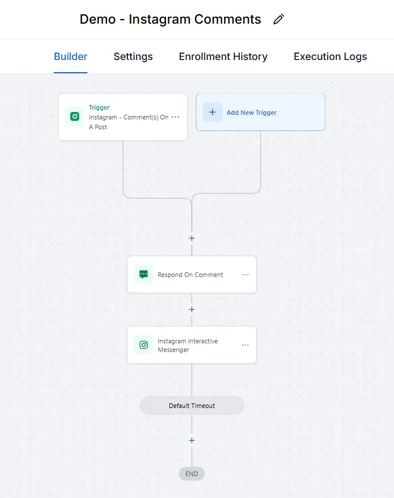Image resolution: width=394 pixels, height=498 pixels.
Task: Click the Instagram trigger icon
Action: click(75, 117)
